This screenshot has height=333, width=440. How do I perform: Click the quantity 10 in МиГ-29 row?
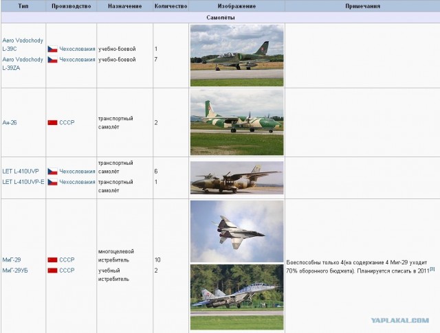pyautogui.click(x=157, y=260)
